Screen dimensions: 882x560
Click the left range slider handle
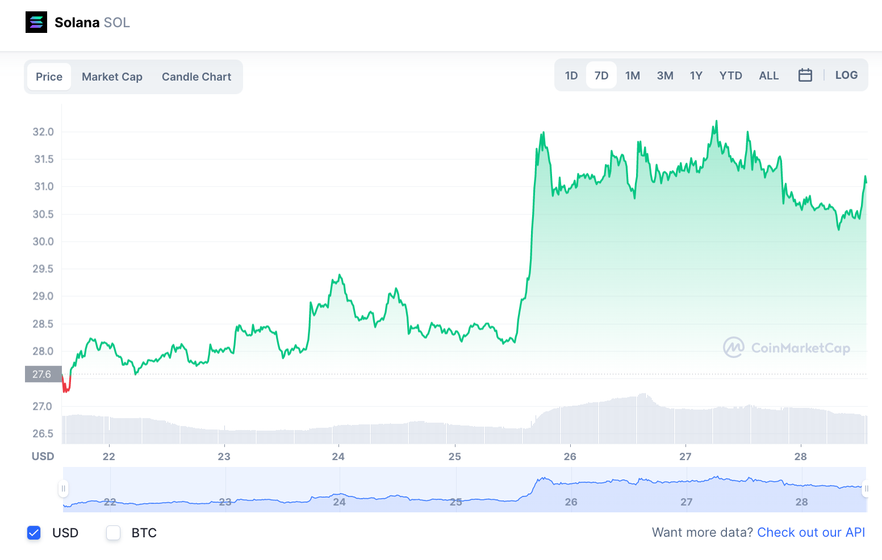pyautogui.click(x=64, y=489)
